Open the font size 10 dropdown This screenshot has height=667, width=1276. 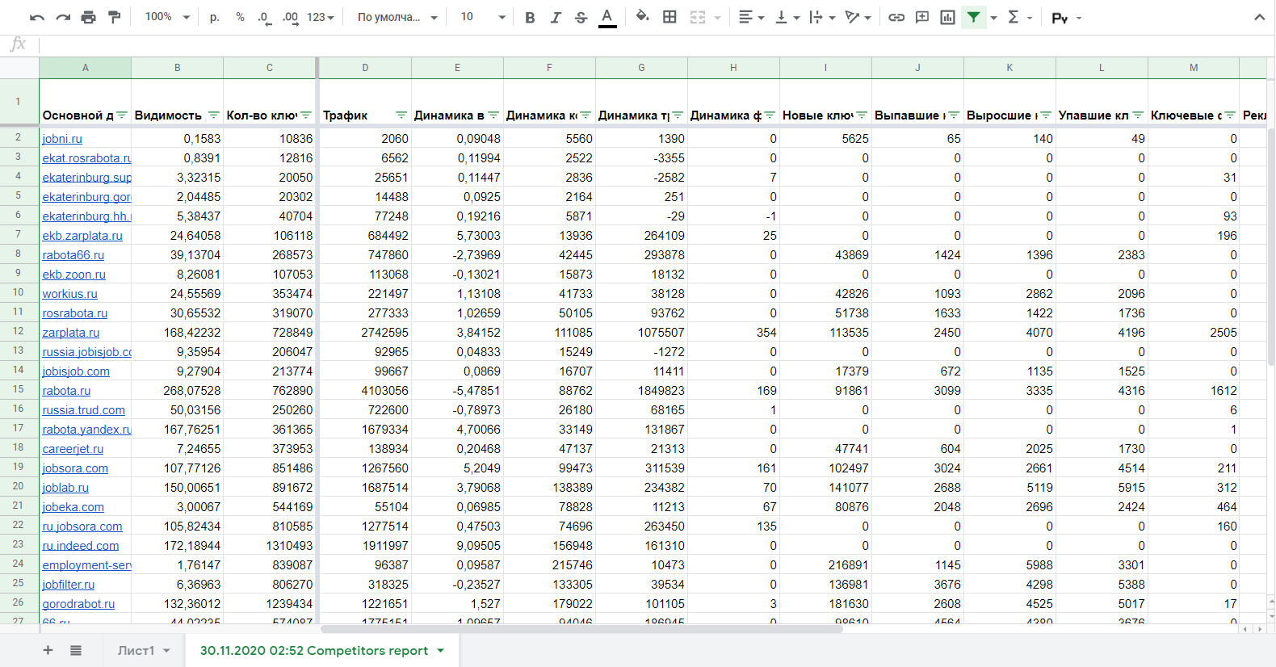[x=483, y=17]
